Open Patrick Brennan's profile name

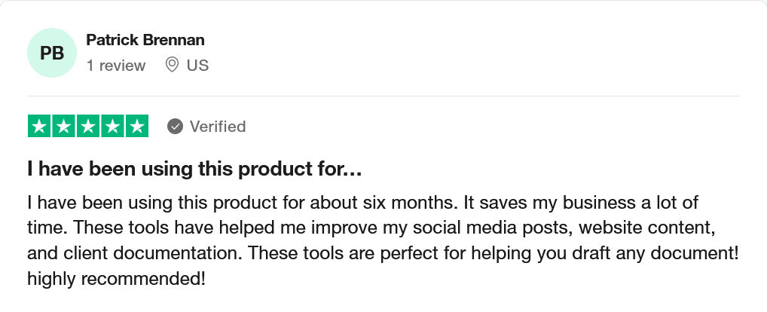tap(145, 40)
